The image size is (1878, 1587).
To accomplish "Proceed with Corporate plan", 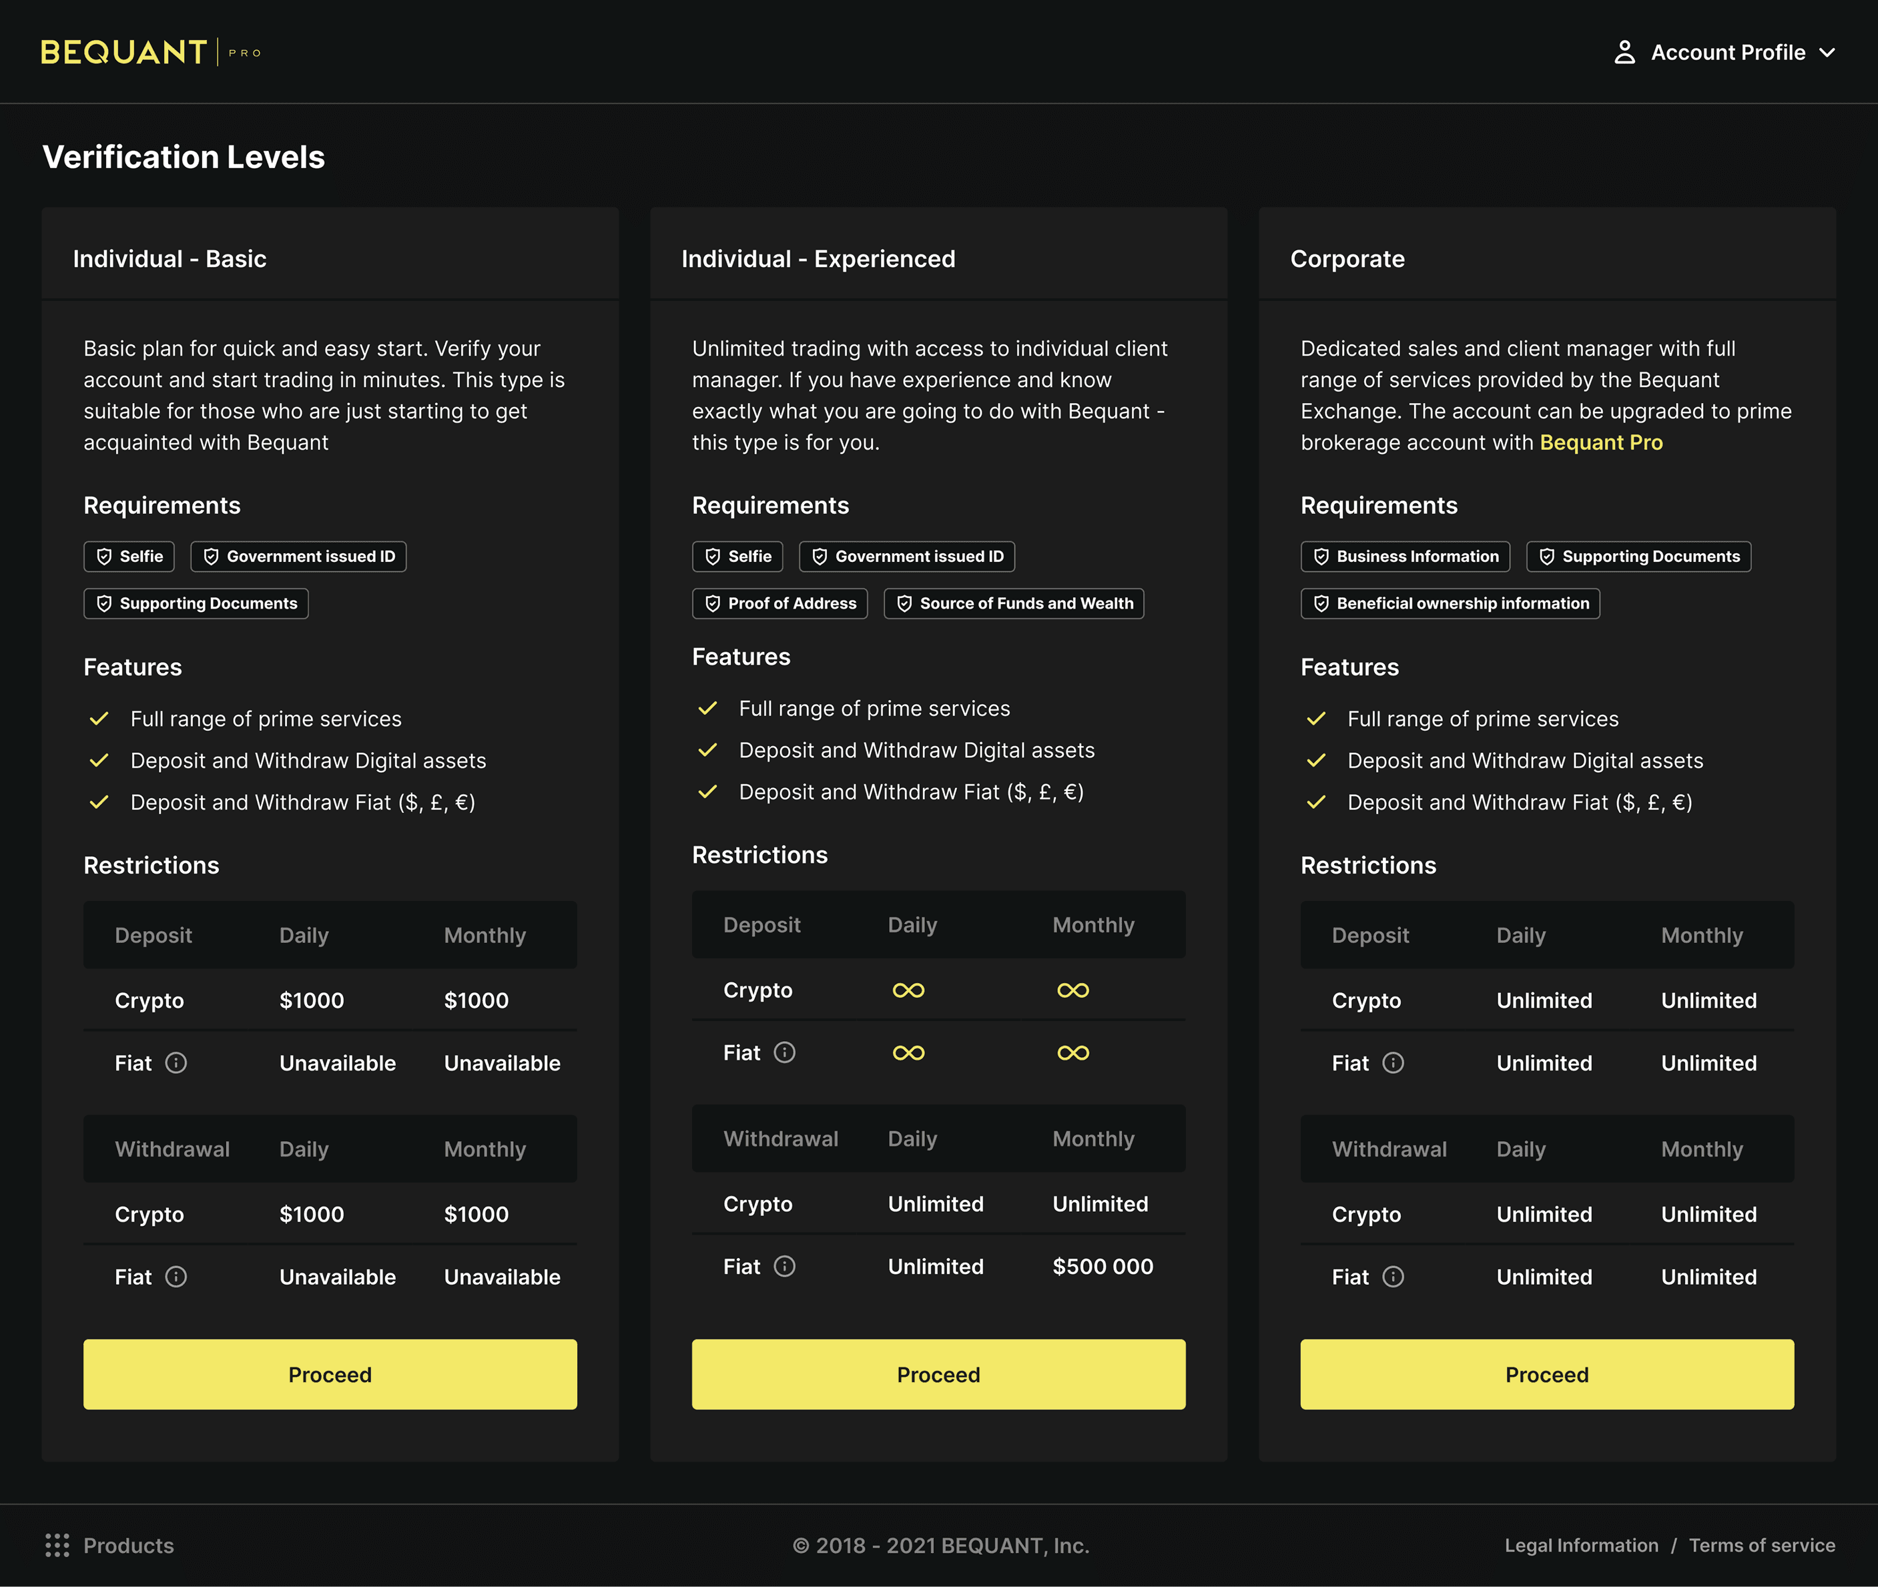I will (x=1546, y=1374).
